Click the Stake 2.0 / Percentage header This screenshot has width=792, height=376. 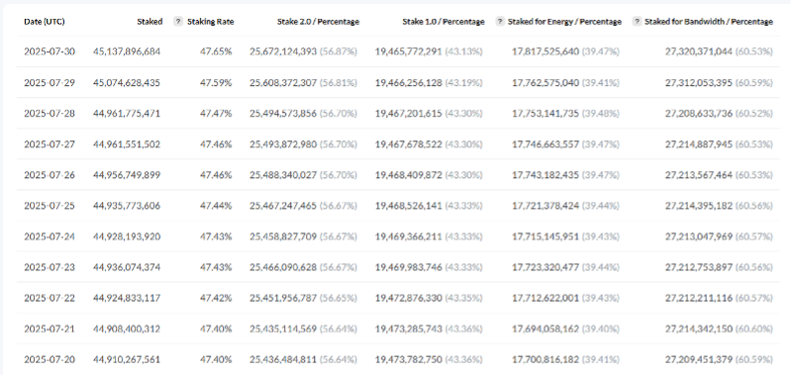pos(318,22)
